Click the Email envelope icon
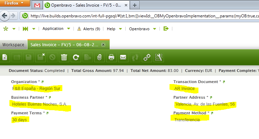 (x=123, y=57)
